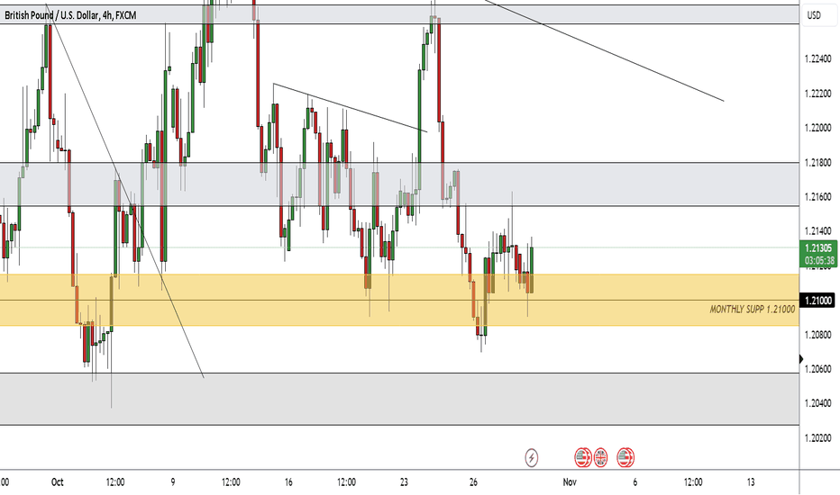Click the 9 date label on the time axis
The height and width of the screenshot is (495, 840).
(x=173, y=482)
